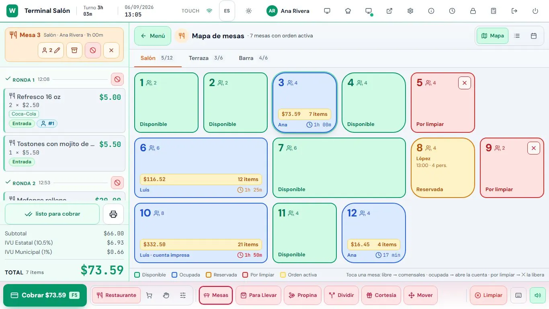Click the Cortesía button
Image resolution: width=549 pixels, height=309 pixels.
pos(381,295)
